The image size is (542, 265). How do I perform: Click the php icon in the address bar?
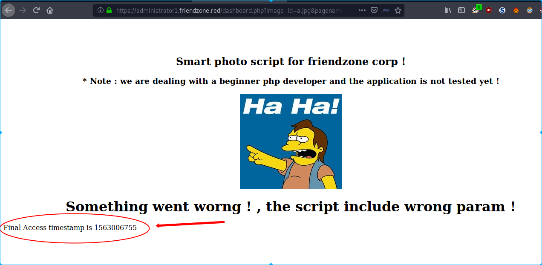386,10
